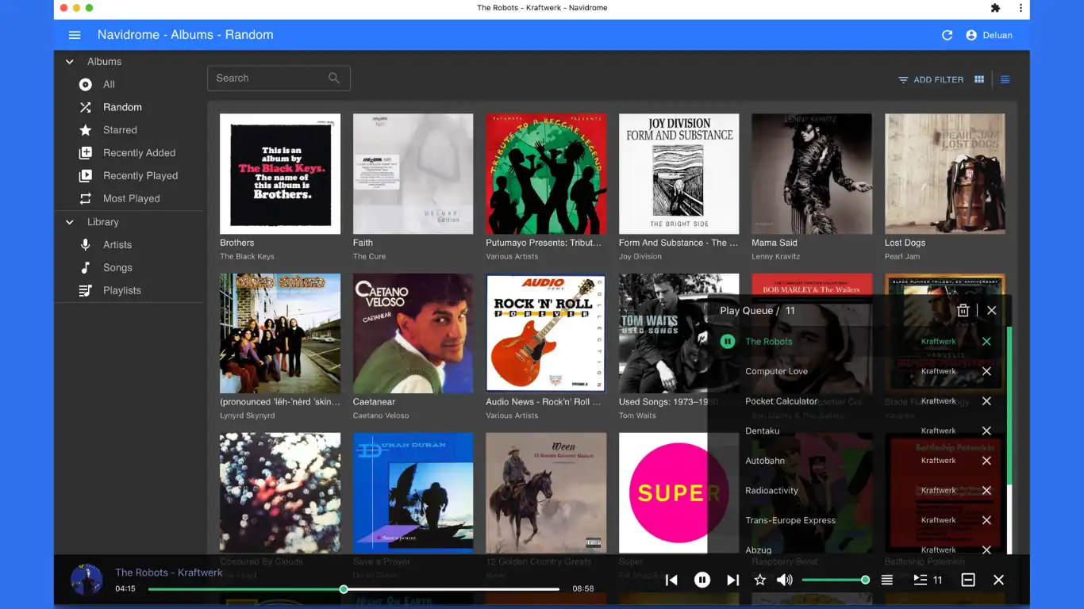The height and width of the screenshot is (609, 1084).
Task: Open the Deluan user account menu
Action: coord(989,35)
